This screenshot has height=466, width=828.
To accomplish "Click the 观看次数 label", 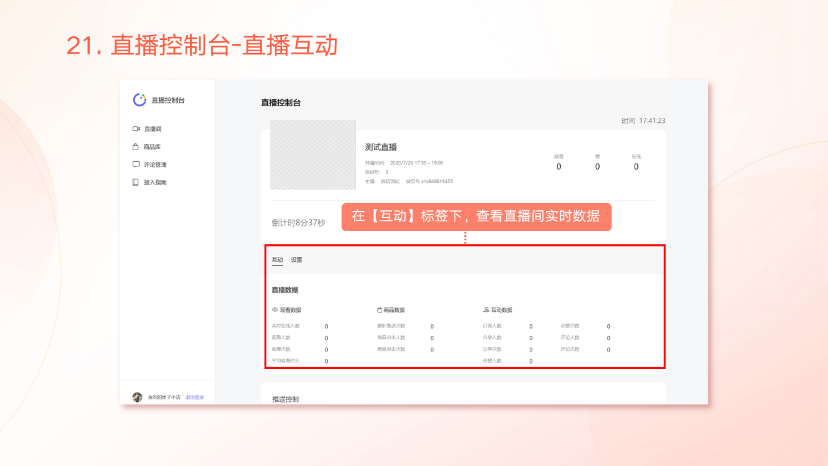I will (281, 349).
